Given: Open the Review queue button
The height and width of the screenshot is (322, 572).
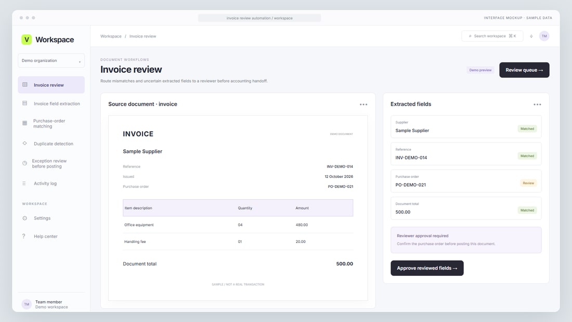Looking at the screenshot, I should (x=524, y=70).
